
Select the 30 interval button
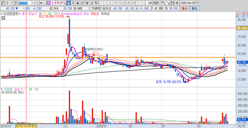[124, 3]
